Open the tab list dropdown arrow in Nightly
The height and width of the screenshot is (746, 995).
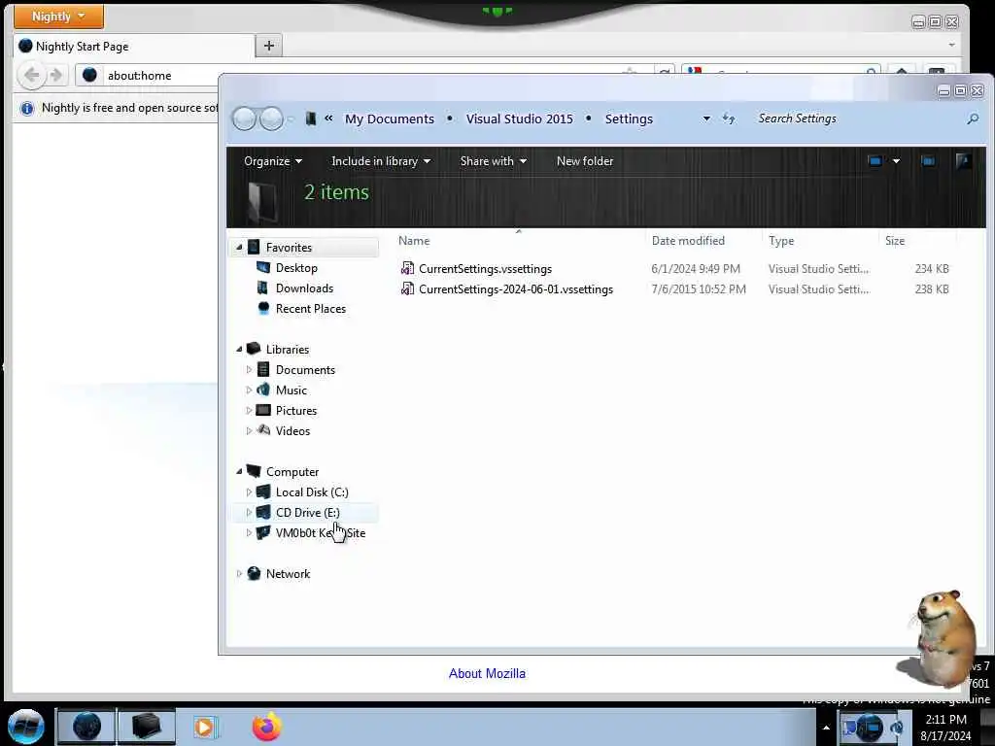tap(951, 45)
